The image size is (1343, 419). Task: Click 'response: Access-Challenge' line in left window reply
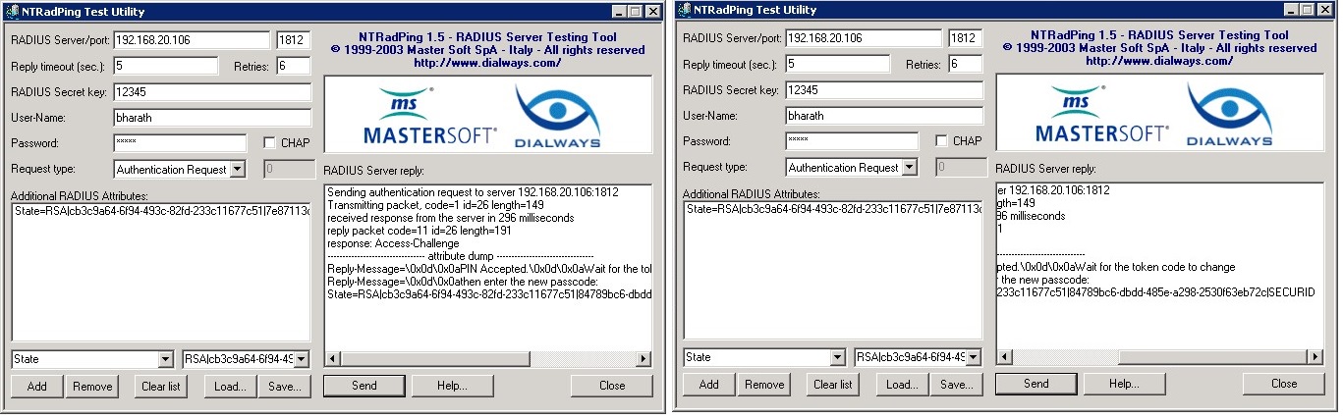[393, 242]
